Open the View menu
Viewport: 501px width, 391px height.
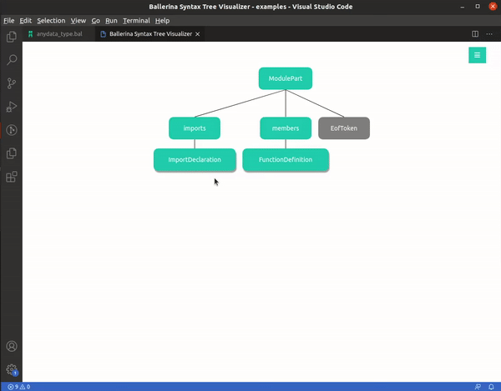click(78, 21)
